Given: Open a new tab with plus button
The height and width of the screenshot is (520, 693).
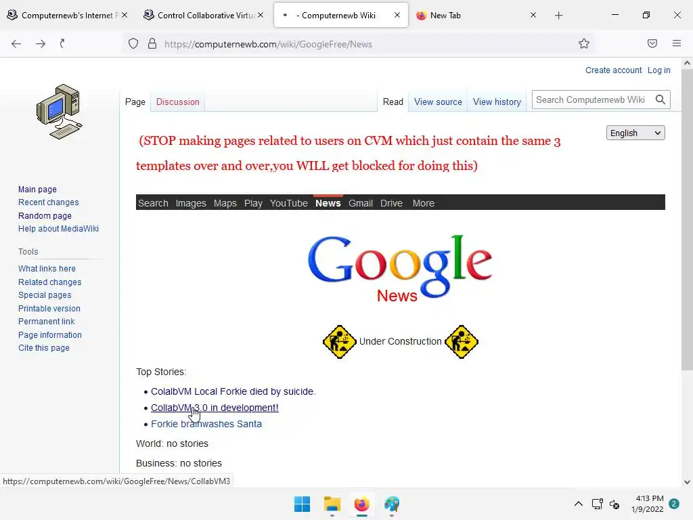Looking at the screenshot, I should pos(558,16).
